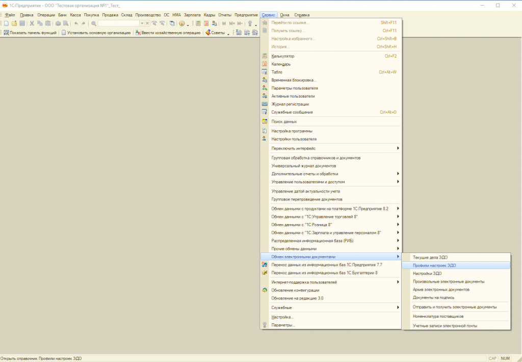Click the wrench settings toolbar icon
The height and width of the screenshot is (362, 522).
pos(250,23)
